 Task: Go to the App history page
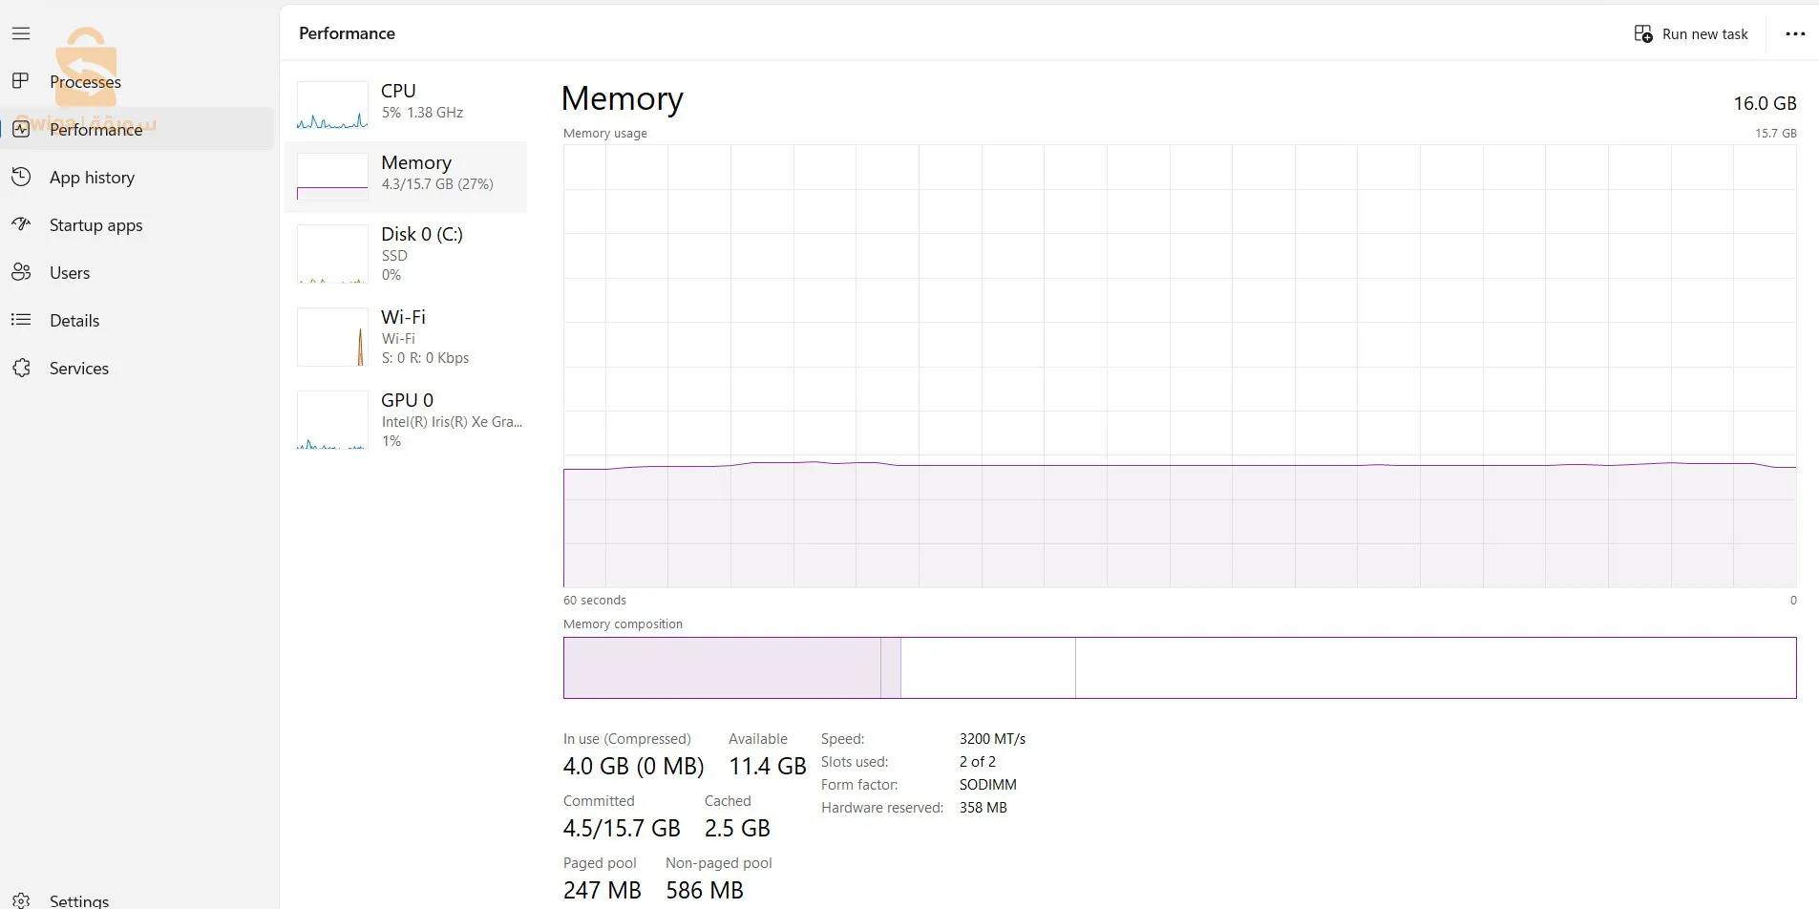click(x=92, y=178)
